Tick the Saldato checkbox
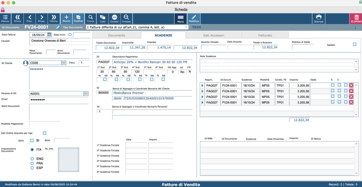This screenshot has height=187, width=362. [x=355, y=44]
